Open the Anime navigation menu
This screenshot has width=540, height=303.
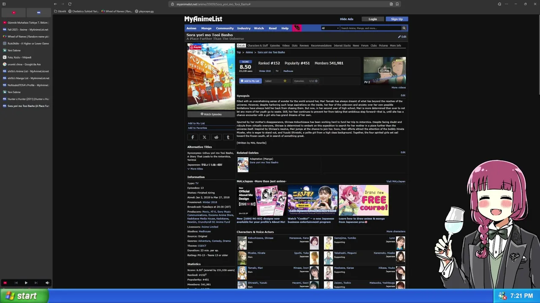pos(192,28)
